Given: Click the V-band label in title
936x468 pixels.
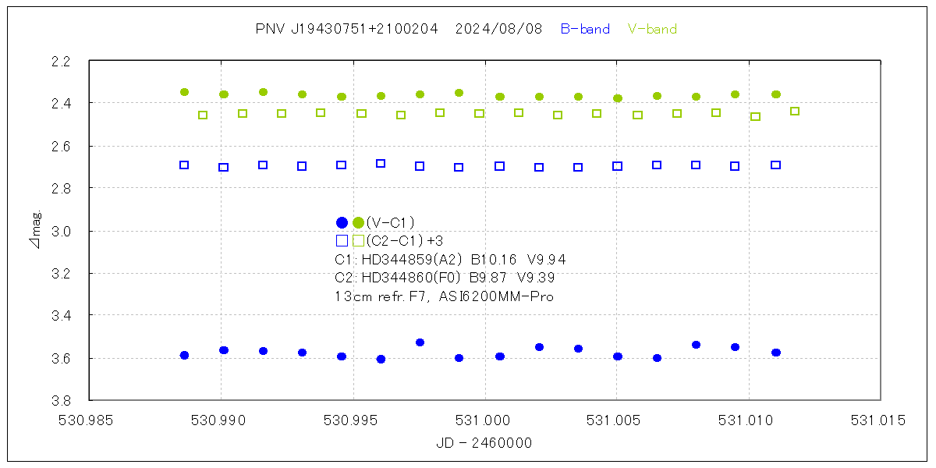Looking at the screenshot, I should [652, 30].
